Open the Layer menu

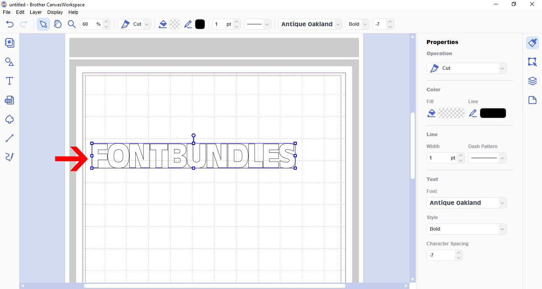coord(36,12)
